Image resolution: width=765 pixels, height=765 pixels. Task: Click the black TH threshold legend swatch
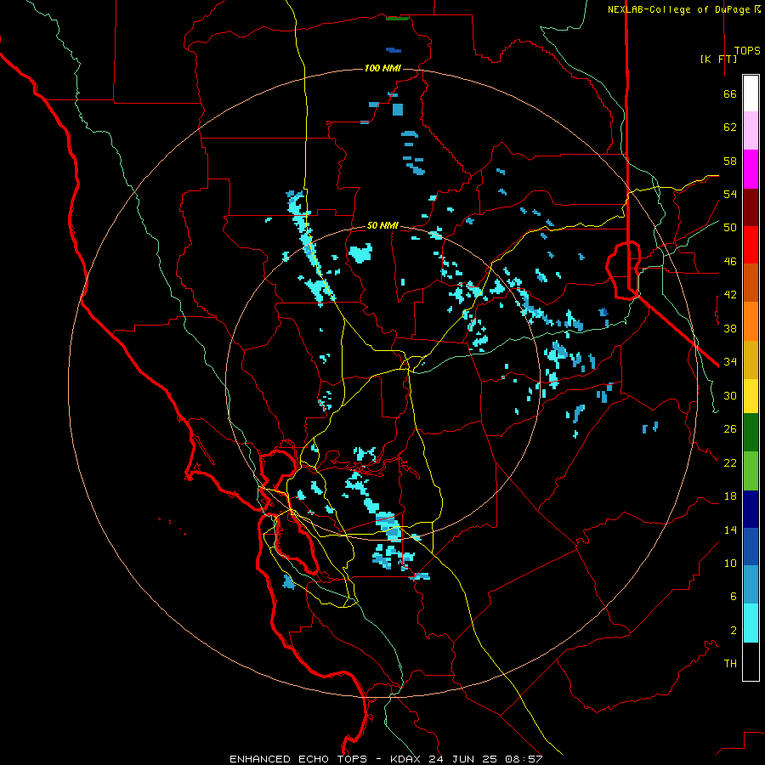tap(751, 661)
